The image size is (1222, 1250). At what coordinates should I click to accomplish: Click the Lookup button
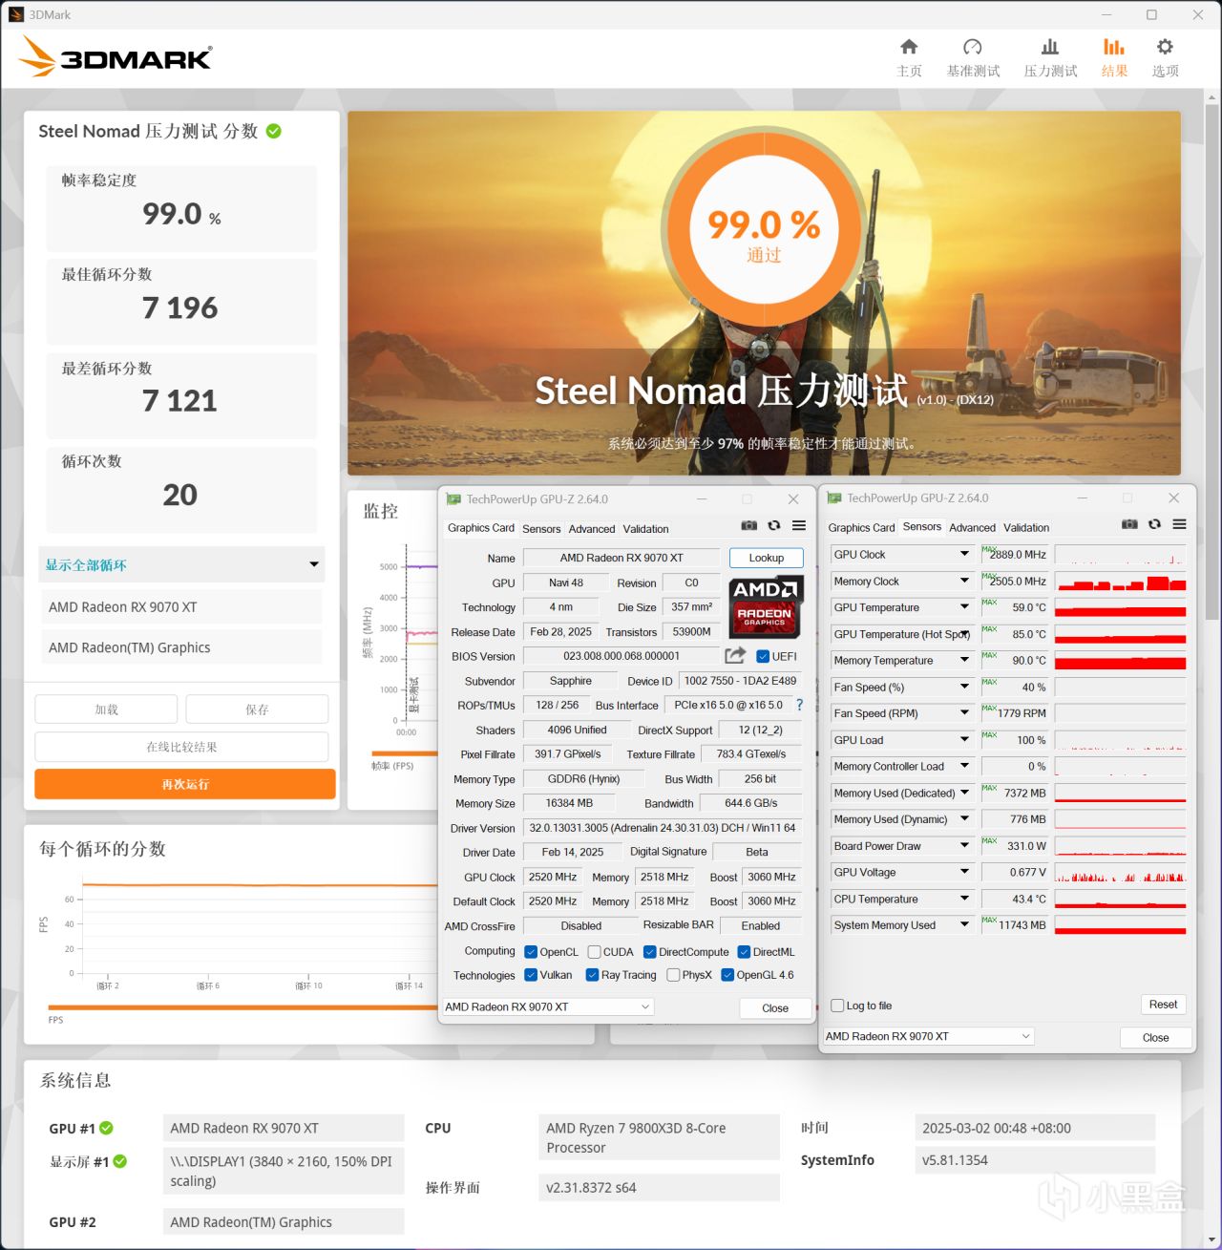[x=767, y=558]
